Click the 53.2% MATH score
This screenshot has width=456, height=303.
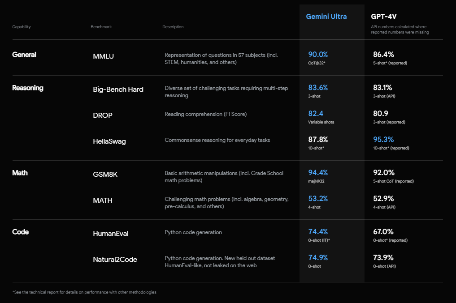point(318,199)
